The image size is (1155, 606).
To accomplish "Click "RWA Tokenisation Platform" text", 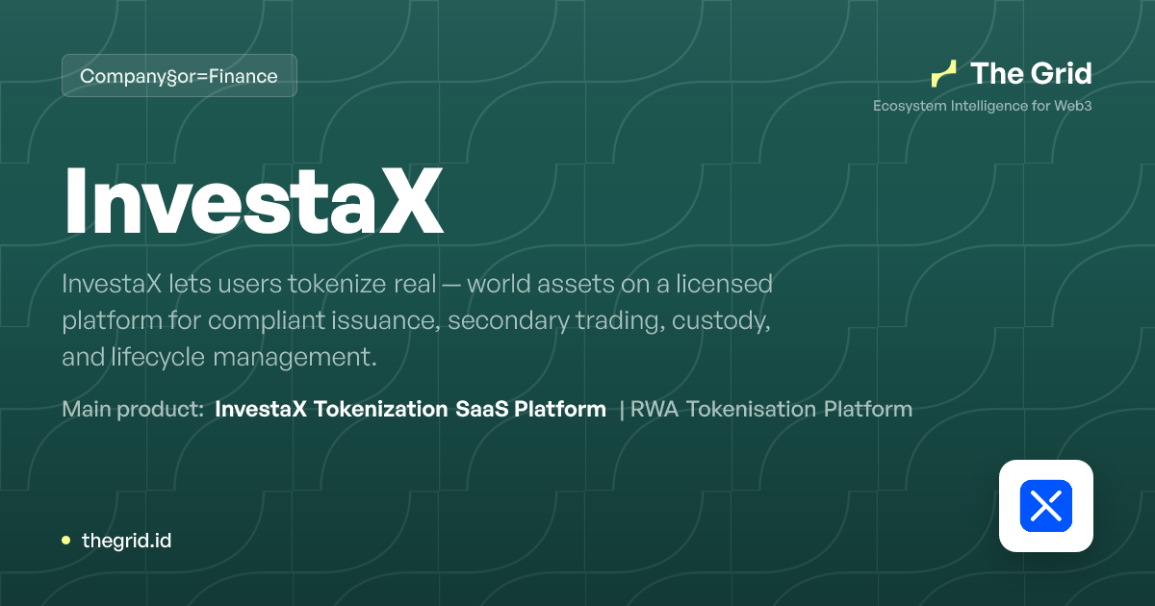I will (x=771, y=409).
